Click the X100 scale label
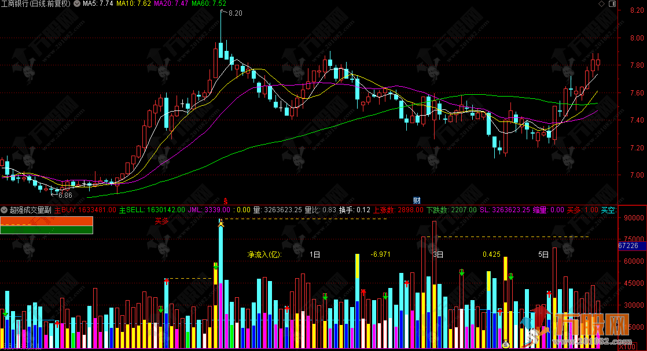Viewport: 647px width, 351px height. [x=627, y=348]
